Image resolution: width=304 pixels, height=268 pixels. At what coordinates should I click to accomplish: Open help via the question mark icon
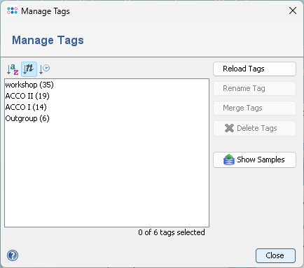coord(13,255)
